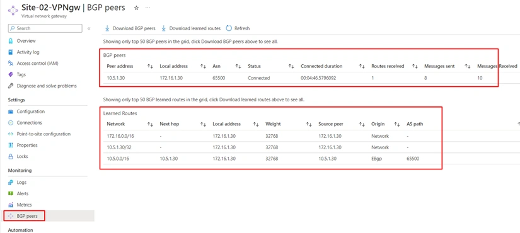
Task: Select the BGP peers menu entry
Action: click(27, 216)
